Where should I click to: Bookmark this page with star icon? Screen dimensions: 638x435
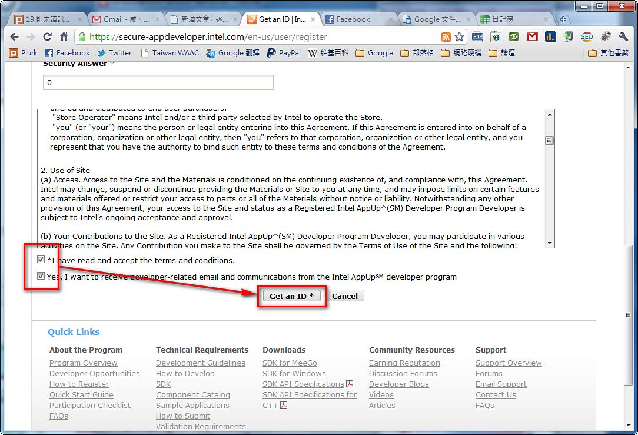coord(460,37)
